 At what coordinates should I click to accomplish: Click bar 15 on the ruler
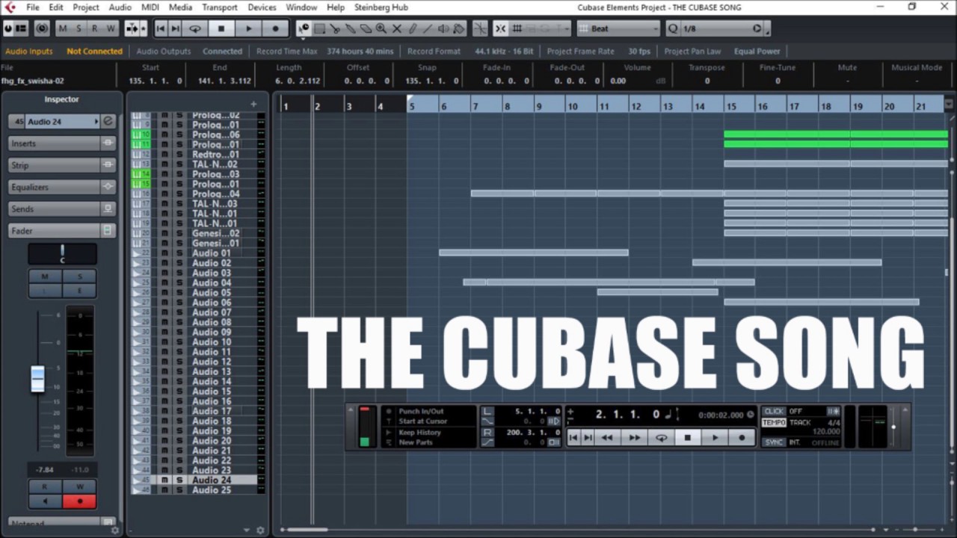point(730,107)
